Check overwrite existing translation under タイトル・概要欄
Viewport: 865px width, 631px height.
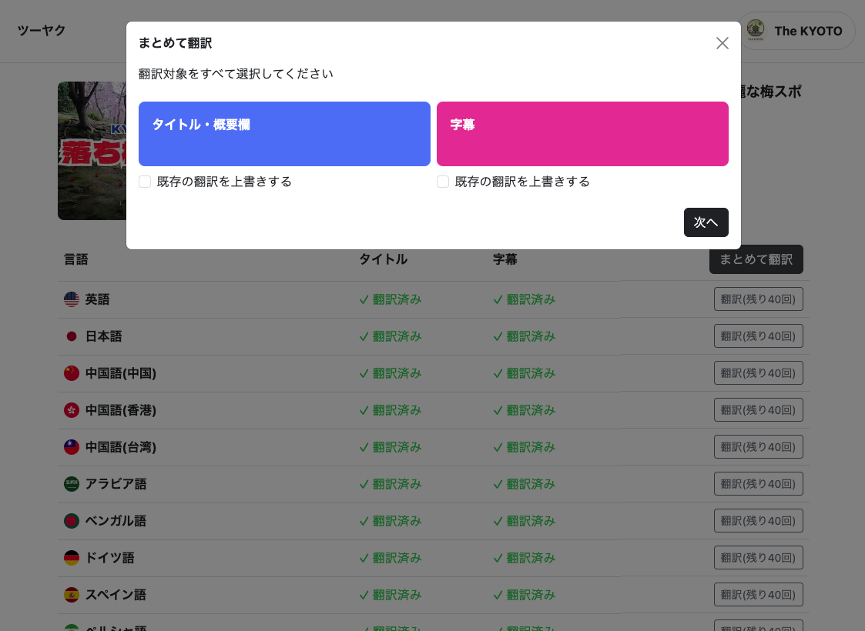145,182
